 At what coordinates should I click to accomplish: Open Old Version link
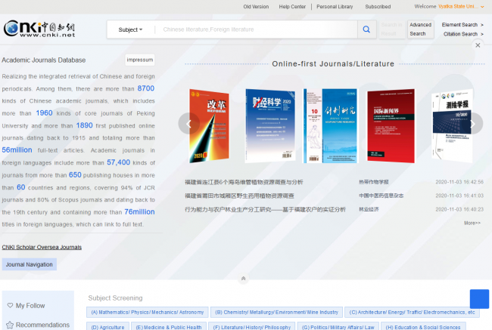point(256,7)
